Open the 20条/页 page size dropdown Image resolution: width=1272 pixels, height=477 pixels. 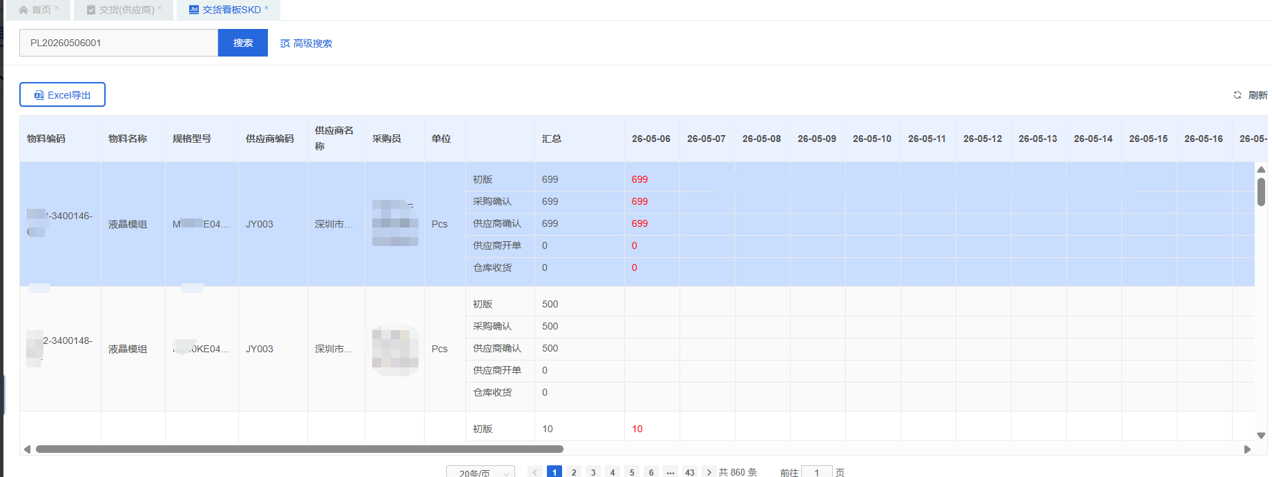point(481,472)
